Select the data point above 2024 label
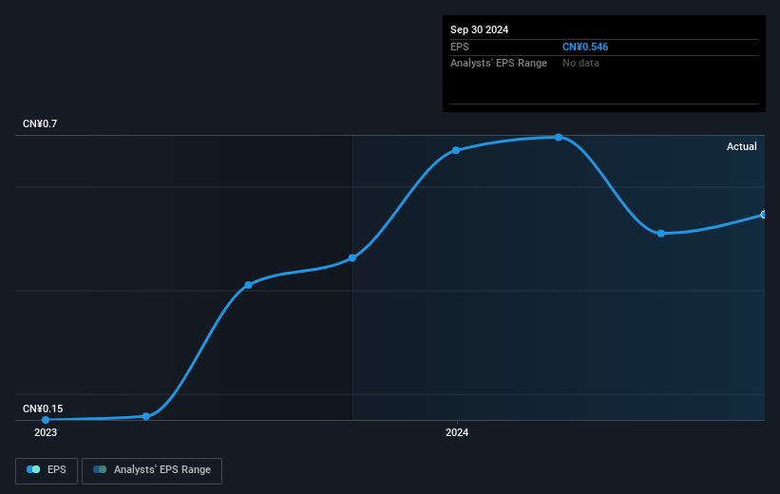780x494 pixels. click(456, 150)
